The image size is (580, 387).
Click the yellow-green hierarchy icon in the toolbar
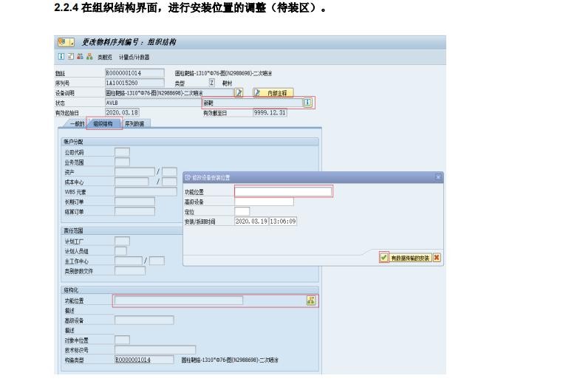(89, 57)
